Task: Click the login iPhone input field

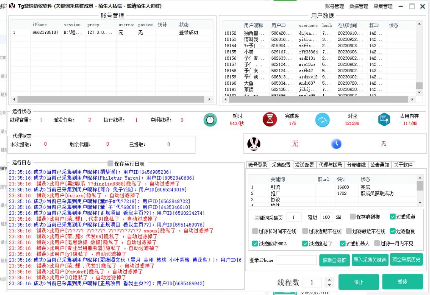Action: [x=296, y=260]
